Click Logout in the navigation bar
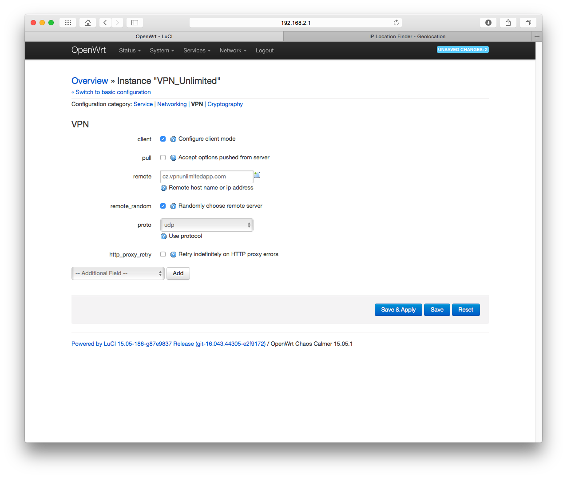Screen dimensions: 567x478 [265, 51]
